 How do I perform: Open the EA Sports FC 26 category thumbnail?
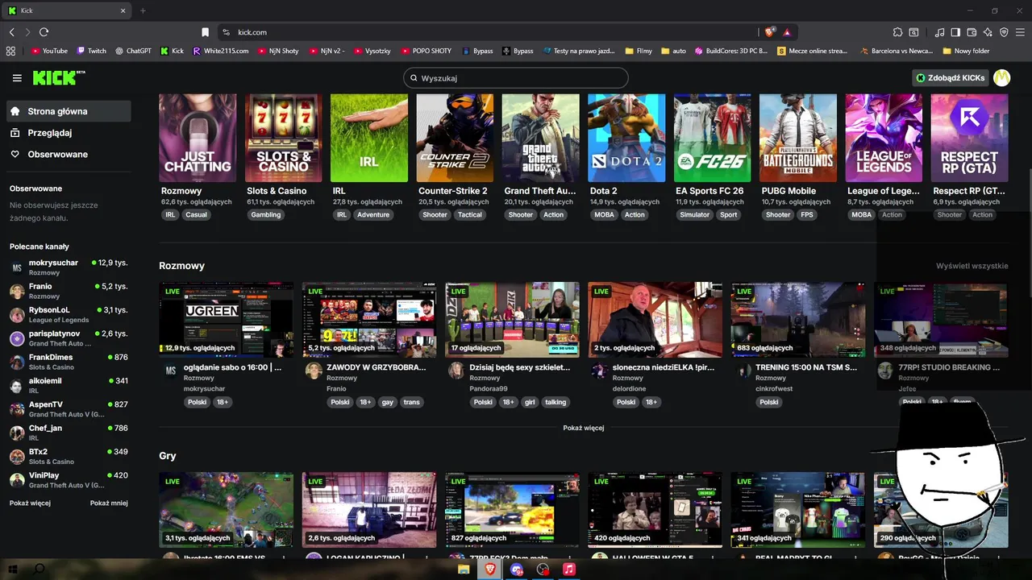[x=712, y=138]
